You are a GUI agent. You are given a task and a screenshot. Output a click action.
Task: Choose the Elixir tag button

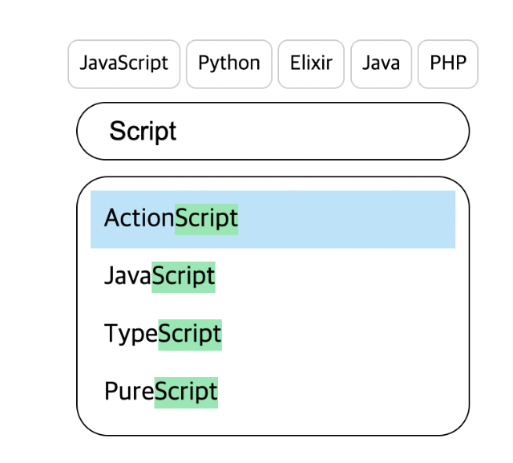pyautogui.click(x=311, y=64)
